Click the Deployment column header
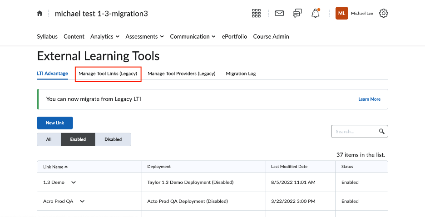Viewport: 425px width, 217px height. [x=159, y=167]
